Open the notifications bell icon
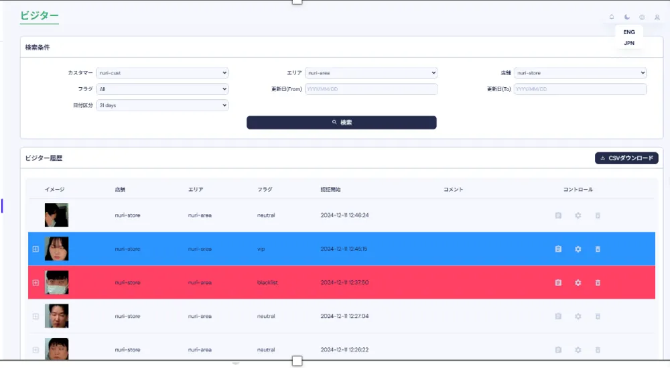The width and height of the screenshot is (670, 368). click(611, 17)
